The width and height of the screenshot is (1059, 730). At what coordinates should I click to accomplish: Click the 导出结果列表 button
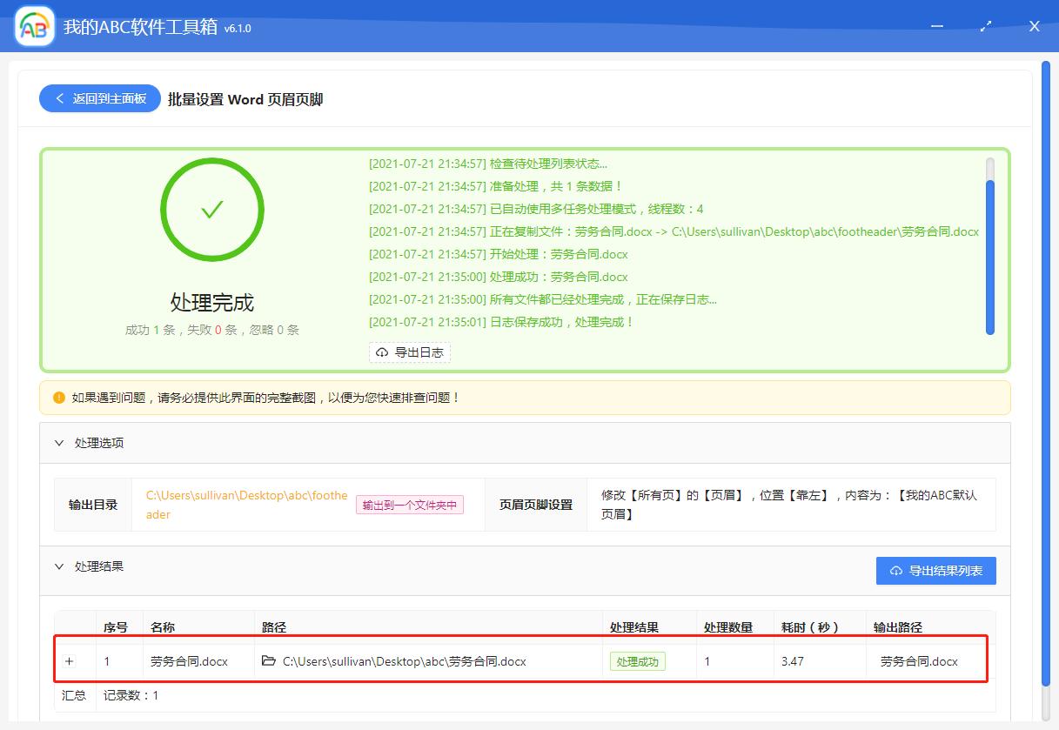coord(935,570)
